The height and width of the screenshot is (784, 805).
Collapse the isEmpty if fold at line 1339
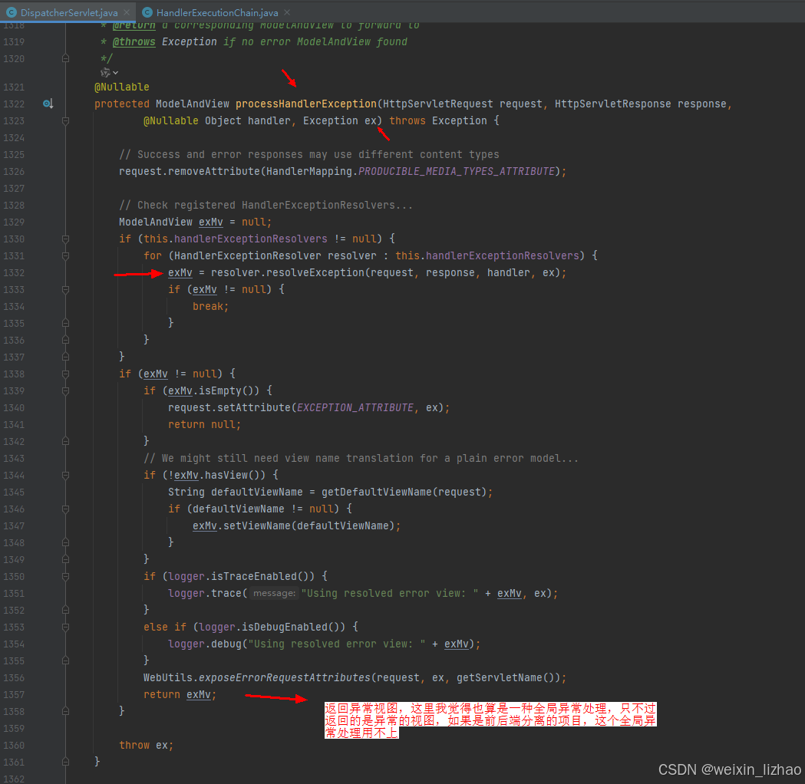coord(66,391)
